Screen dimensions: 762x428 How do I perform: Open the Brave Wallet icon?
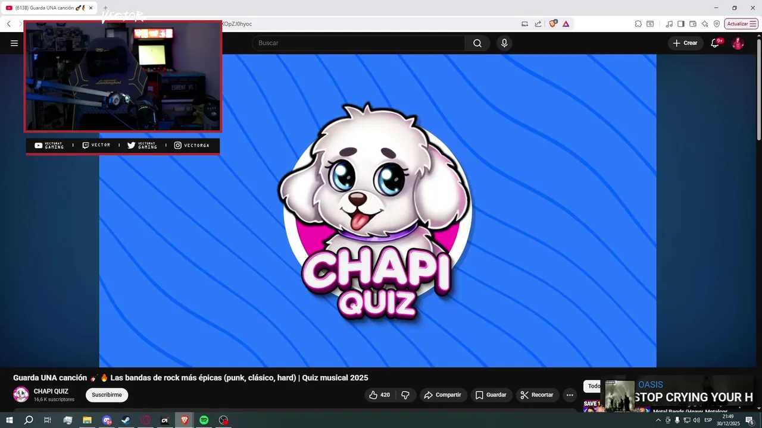click(x=693, y=24)
